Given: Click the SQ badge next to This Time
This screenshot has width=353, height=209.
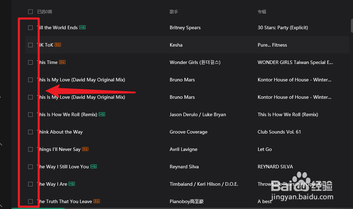Looking at the screenshot, I should [x=62, y=62].
